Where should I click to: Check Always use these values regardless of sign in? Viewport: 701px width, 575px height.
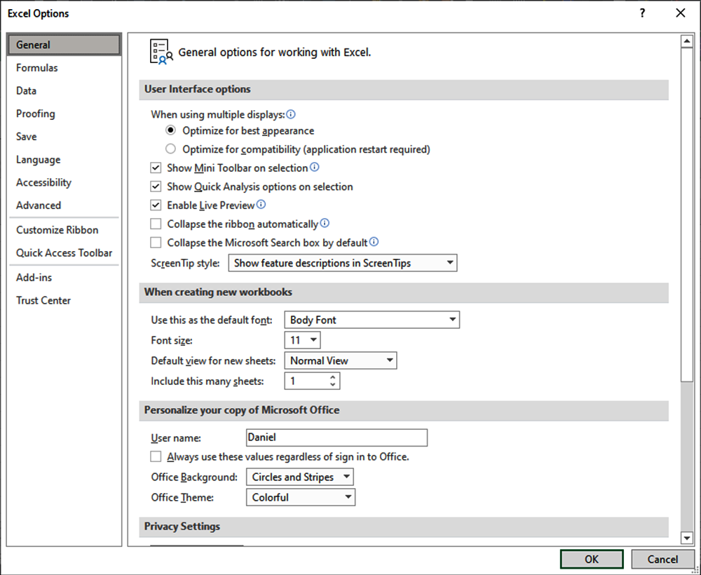click(x=156, y=457)
